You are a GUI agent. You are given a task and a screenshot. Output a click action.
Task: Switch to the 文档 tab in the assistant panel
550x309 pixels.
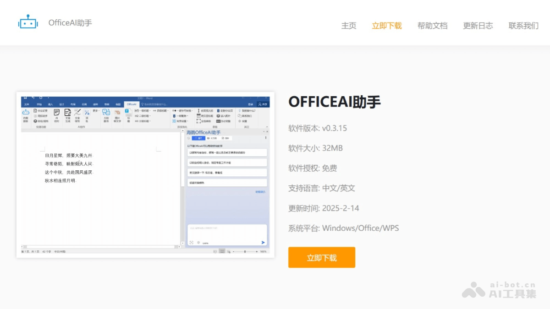tap(212, 138)
